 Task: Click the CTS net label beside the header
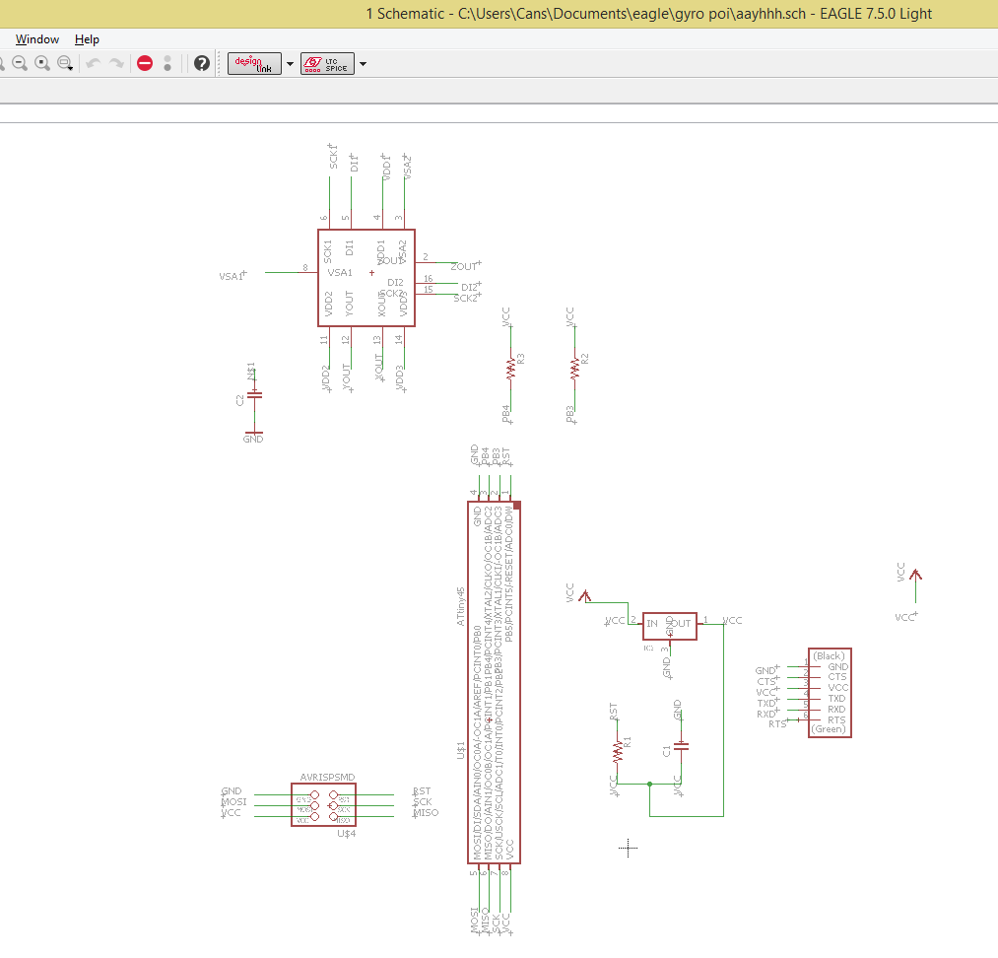point(766,681)
